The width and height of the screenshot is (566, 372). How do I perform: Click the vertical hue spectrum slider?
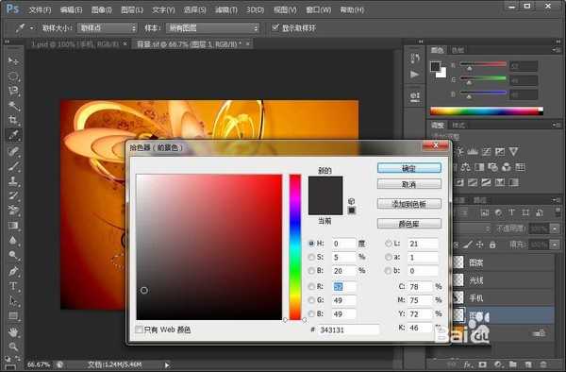(x=294, y=247)
